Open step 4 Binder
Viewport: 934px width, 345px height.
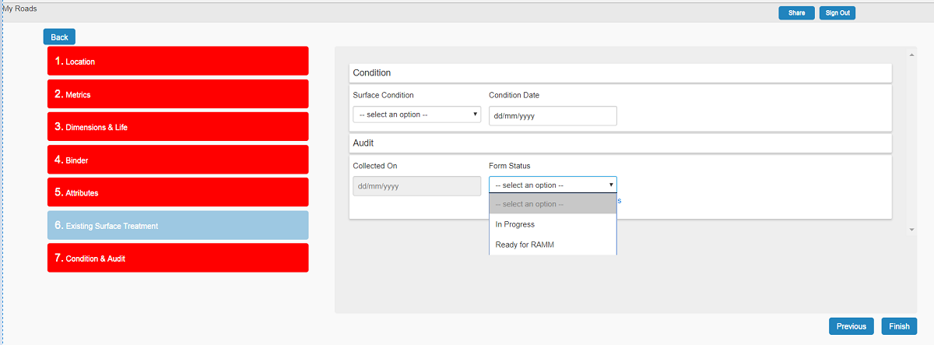click(177, 160)
